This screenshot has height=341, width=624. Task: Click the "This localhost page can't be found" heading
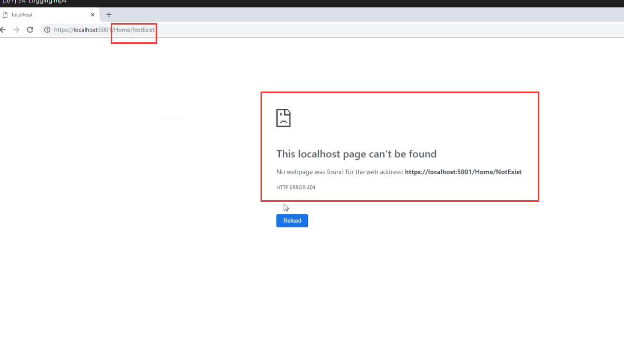[x=356, y=154]
